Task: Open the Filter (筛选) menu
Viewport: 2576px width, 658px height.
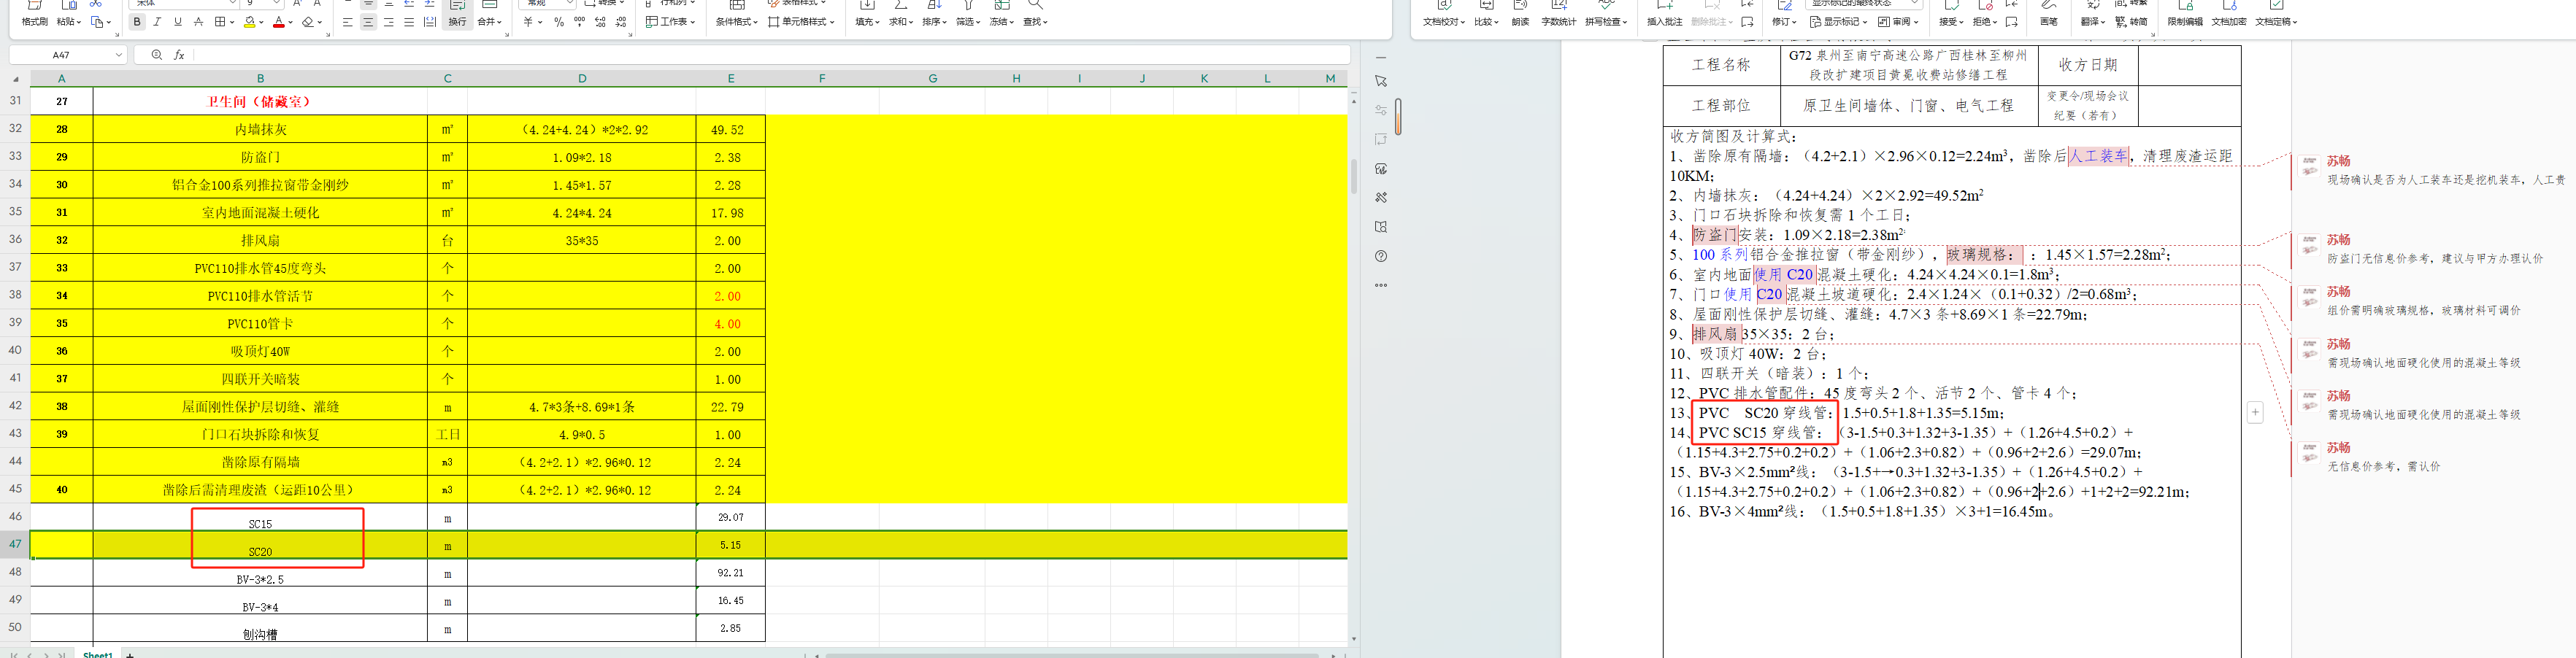Action: (x=968, y=14)
